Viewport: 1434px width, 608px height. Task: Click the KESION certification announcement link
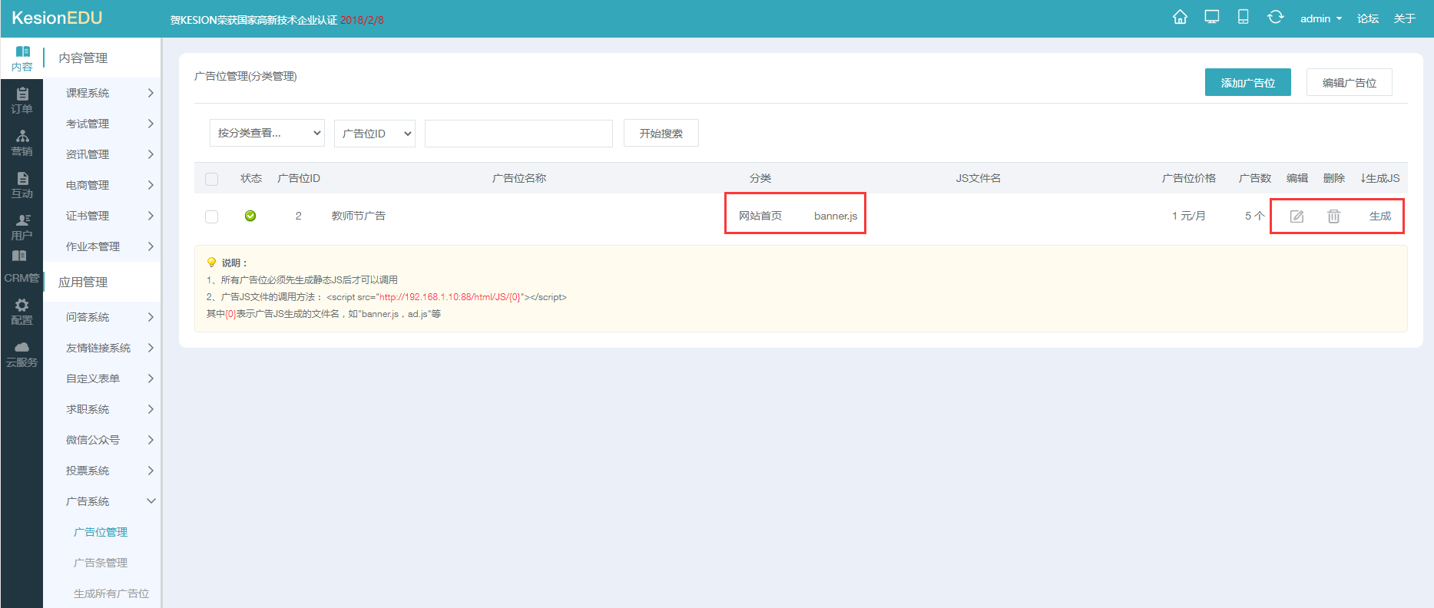(x=277, y=20)
